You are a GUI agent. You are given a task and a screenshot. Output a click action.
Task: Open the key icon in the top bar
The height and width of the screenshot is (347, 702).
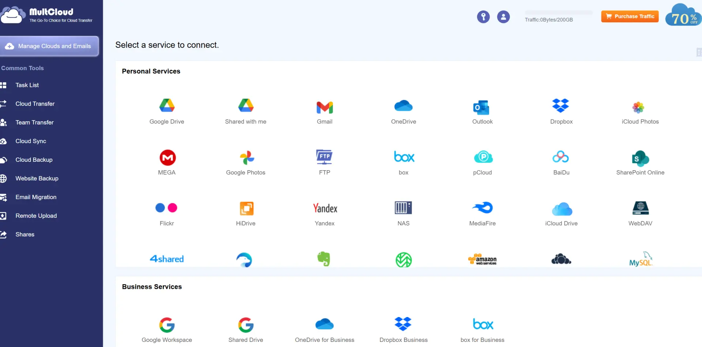483,17
